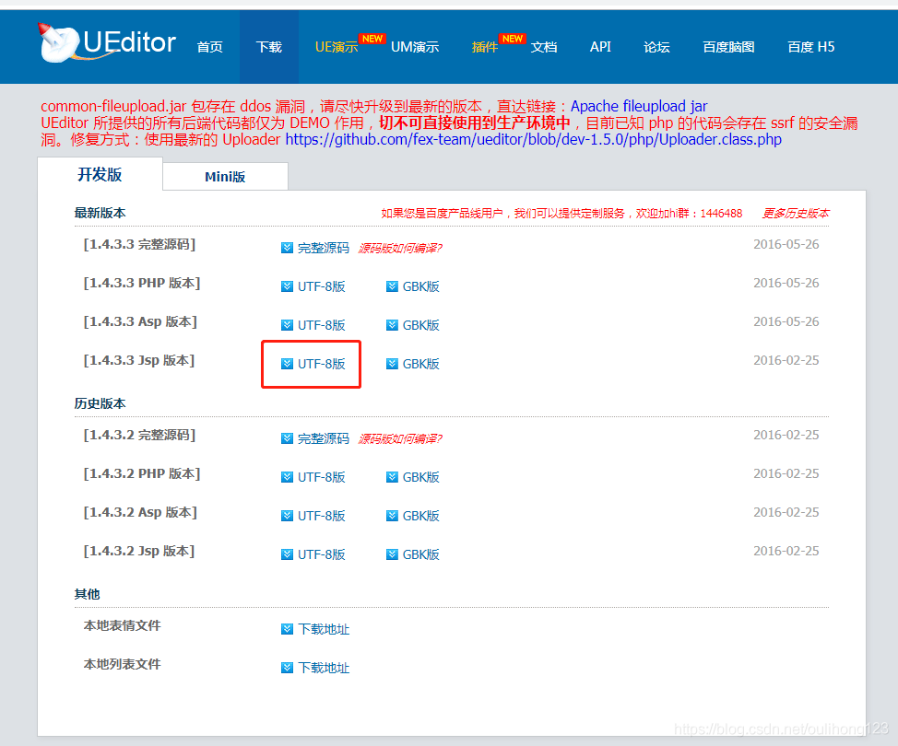Open the 百度脑图 navigation item
The height and width of the screenshot is (746, 898).
[x=728, y=47]
